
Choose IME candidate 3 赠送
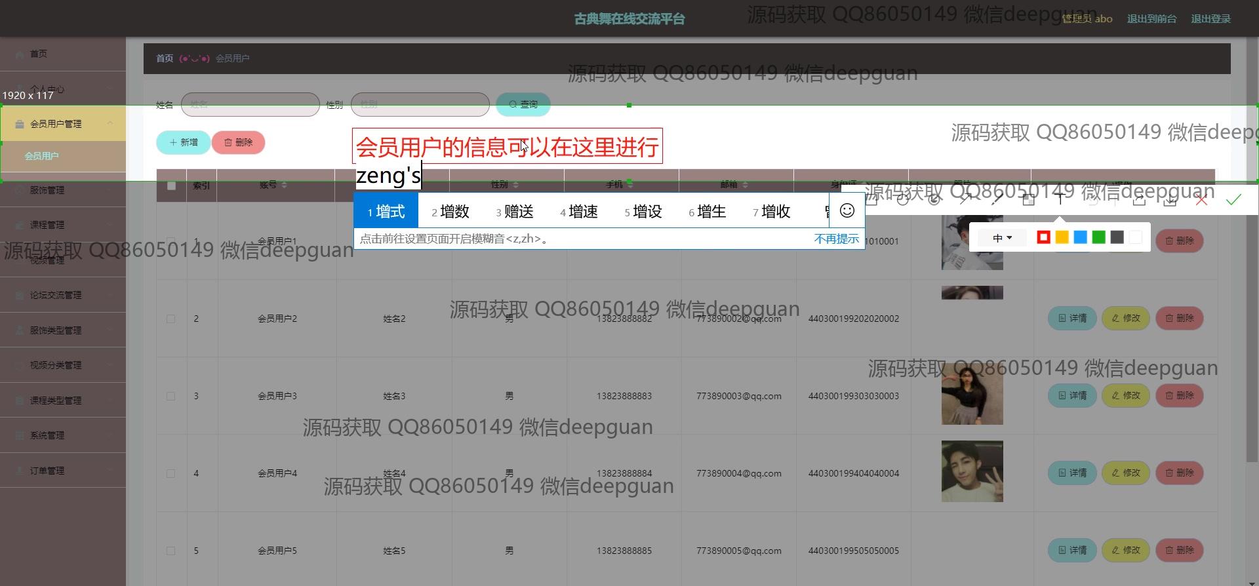pyautogui.click(x=515, y=211)
